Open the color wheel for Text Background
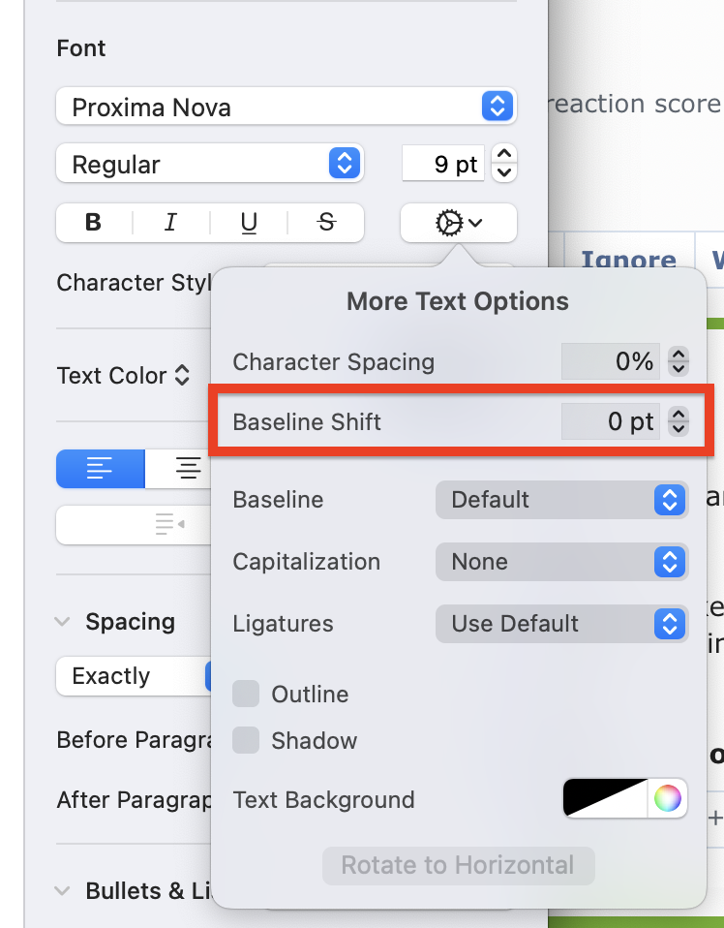Image resolution: width=724 pixels, height=928 pixels. (x=668, y=798)
